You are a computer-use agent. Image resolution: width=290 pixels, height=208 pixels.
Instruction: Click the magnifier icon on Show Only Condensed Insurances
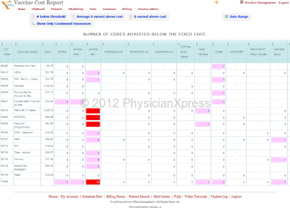pyautogui.click(x=33, y=24)
